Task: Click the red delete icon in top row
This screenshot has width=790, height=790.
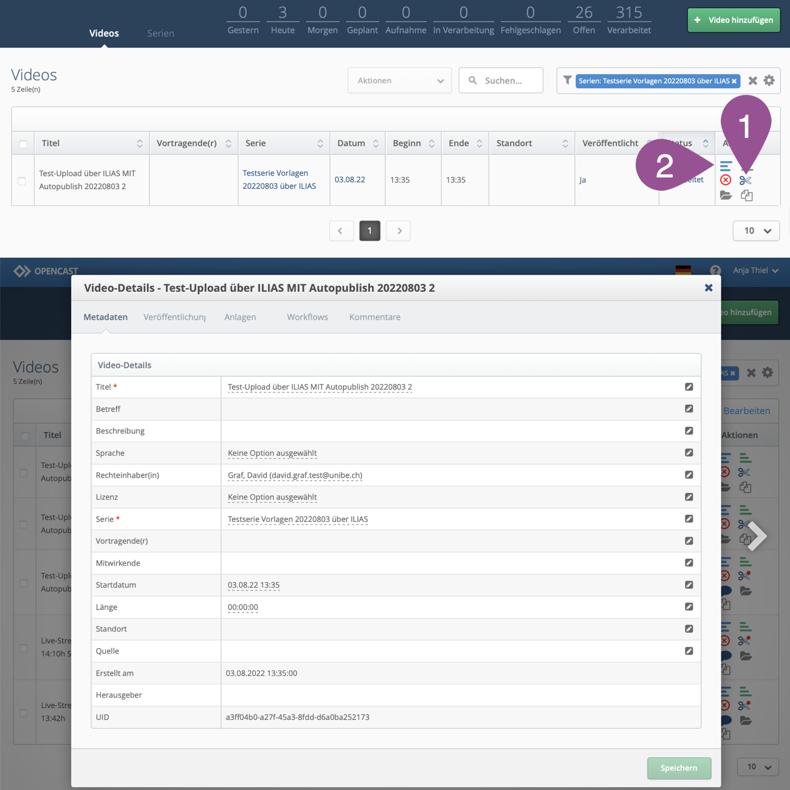Action: (x=726, y=180)
